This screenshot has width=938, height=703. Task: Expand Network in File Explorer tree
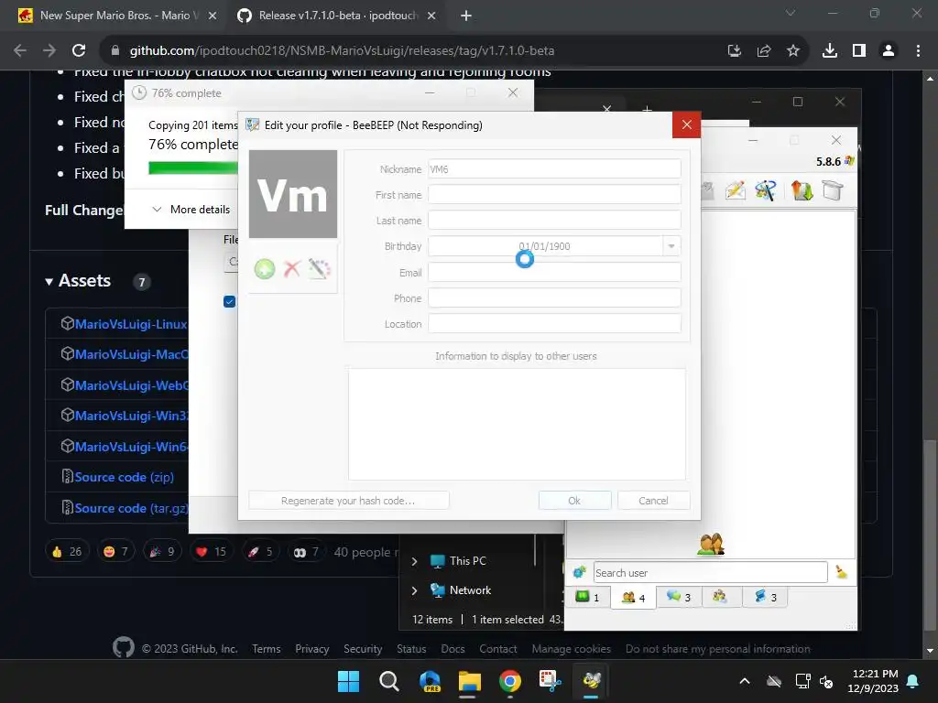point(414,590)
